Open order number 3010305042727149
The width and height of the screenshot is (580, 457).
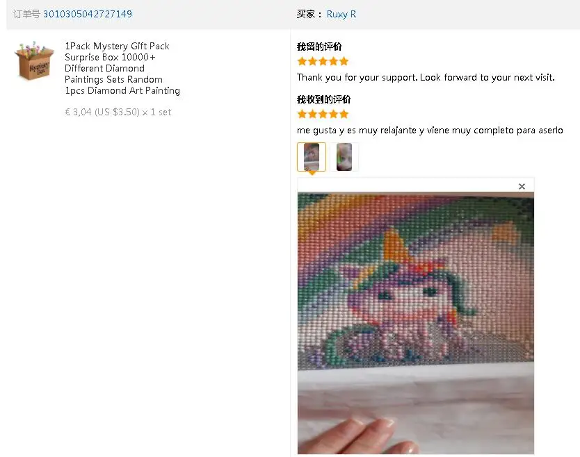click(x=88, y=14)
